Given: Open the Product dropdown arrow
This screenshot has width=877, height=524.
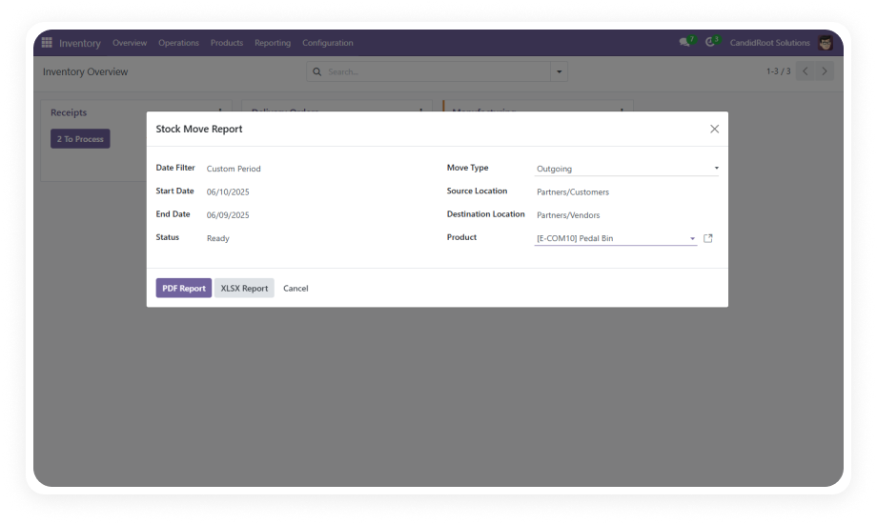Looking at the screenshot, I should pyautogui.click(x=692, y=238).
